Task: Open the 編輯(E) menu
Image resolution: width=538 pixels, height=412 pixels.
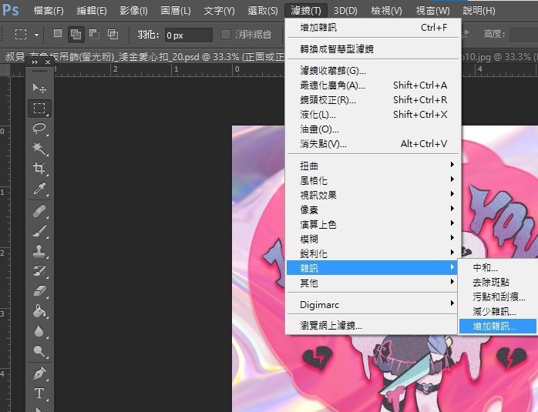Action: click(x=92, y=11)
